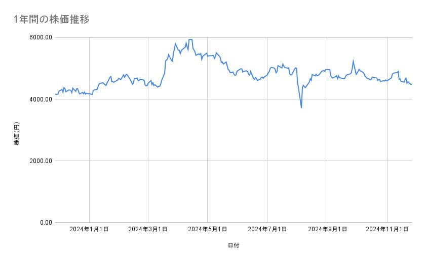Click the 4000.00 y-axis label

[x=41, y=99]
